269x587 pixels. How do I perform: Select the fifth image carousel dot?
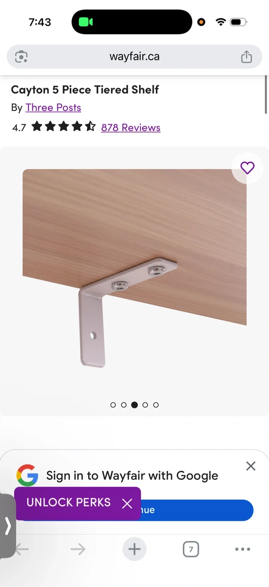tap(156, 405)
